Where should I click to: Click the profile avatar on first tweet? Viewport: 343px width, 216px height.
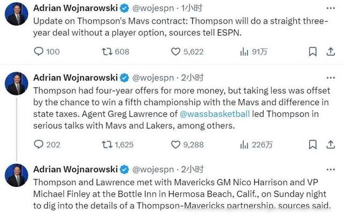[x=16, y=14]
